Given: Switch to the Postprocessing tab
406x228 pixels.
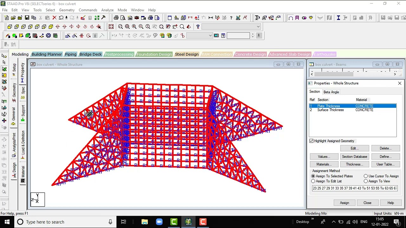Looking at the screenshot, I should coord(119,54).
